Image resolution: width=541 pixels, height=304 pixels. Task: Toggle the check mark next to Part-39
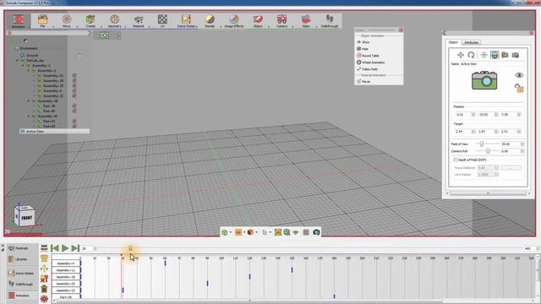74,106
